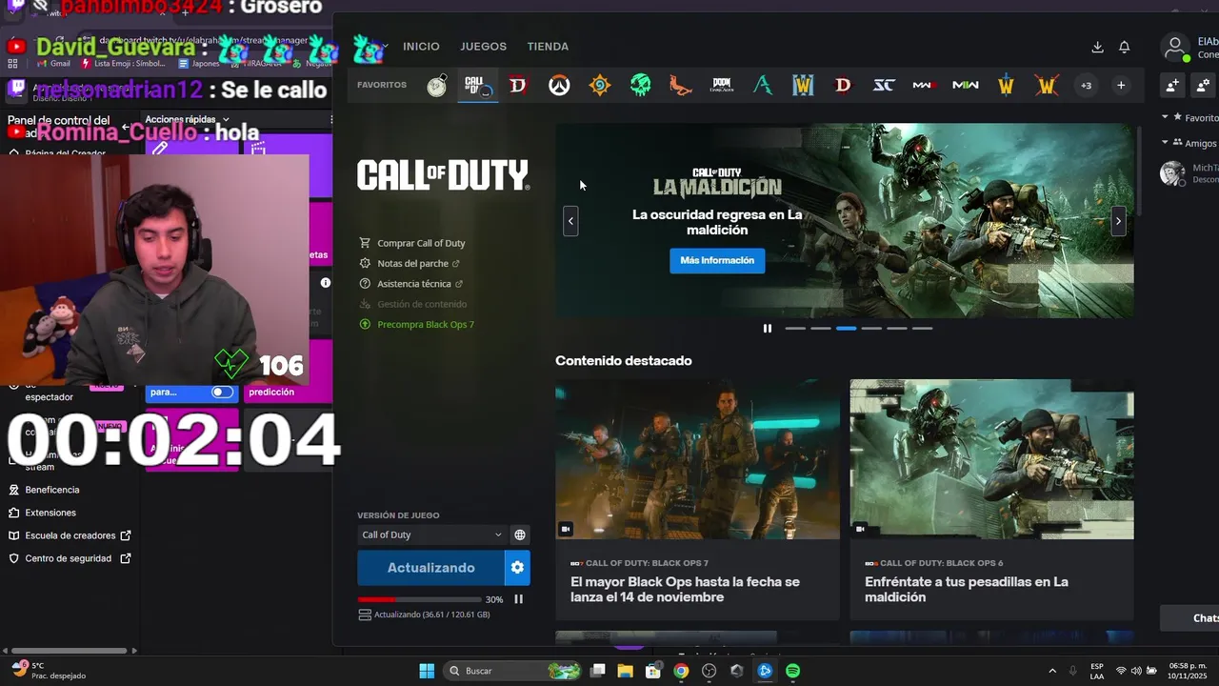Open the downloads icon in Battle.net header
Viewport: 1219px width, 686px height.
coord(1097,47)
